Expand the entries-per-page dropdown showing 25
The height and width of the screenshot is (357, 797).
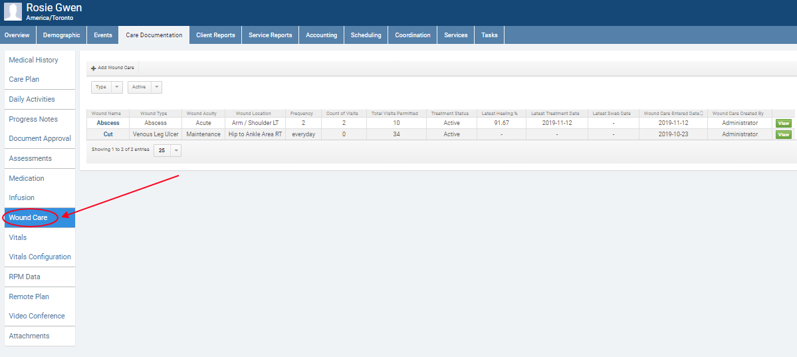click(167, 151)
